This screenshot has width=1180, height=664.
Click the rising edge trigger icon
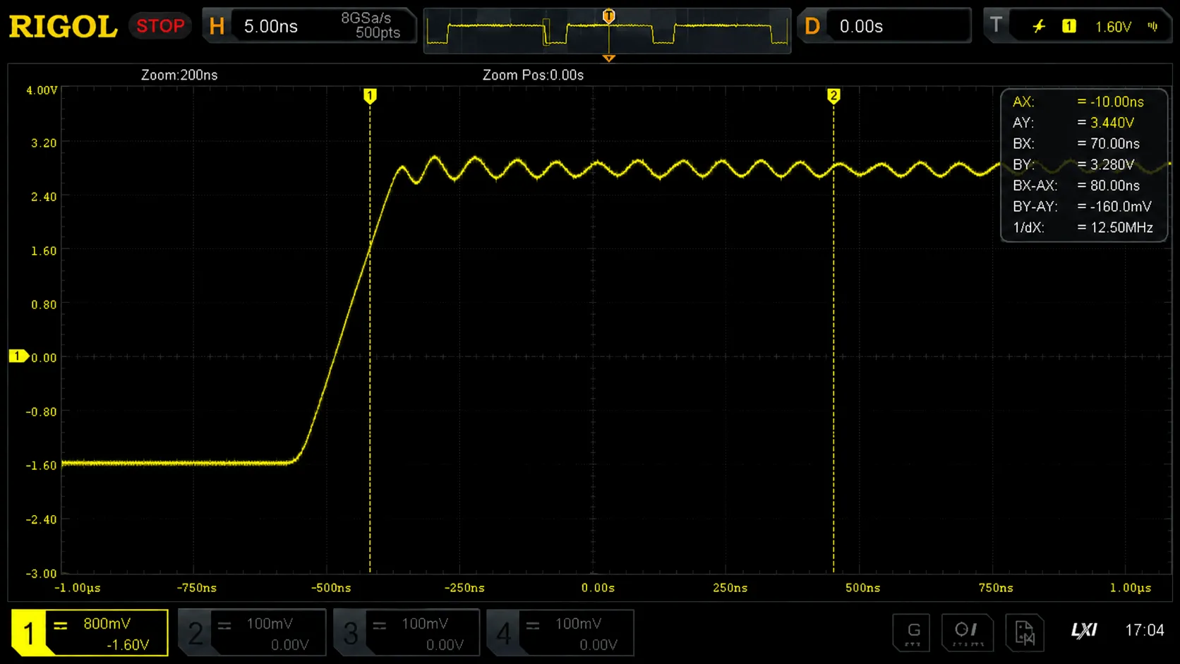coord(1039,27)
